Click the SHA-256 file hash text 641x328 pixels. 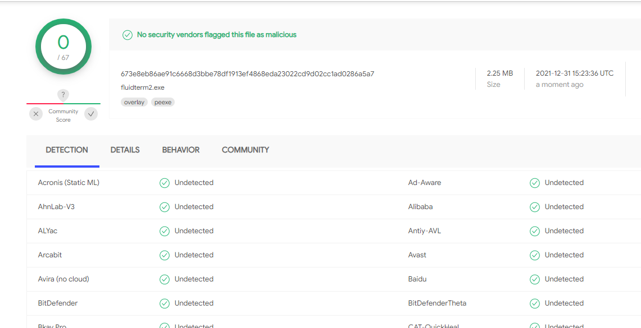point(247,74)
